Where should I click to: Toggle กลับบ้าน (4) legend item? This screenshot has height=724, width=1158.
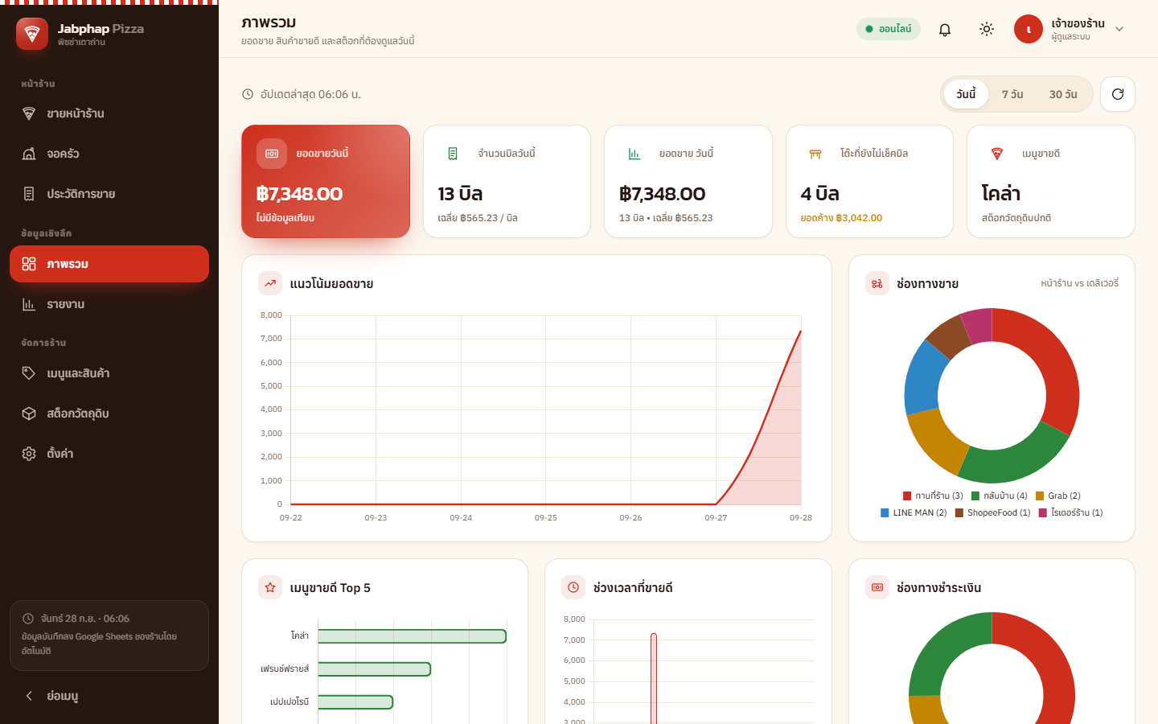click(1000, 496)
